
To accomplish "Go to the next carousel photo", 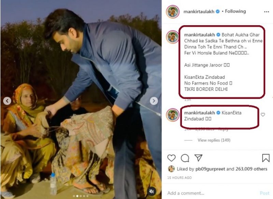I will pos(154,101).
